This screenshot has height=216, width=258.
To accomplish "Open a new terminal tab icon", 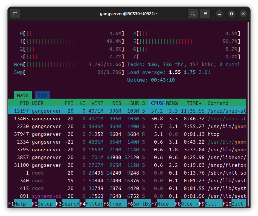I will 15,14.
